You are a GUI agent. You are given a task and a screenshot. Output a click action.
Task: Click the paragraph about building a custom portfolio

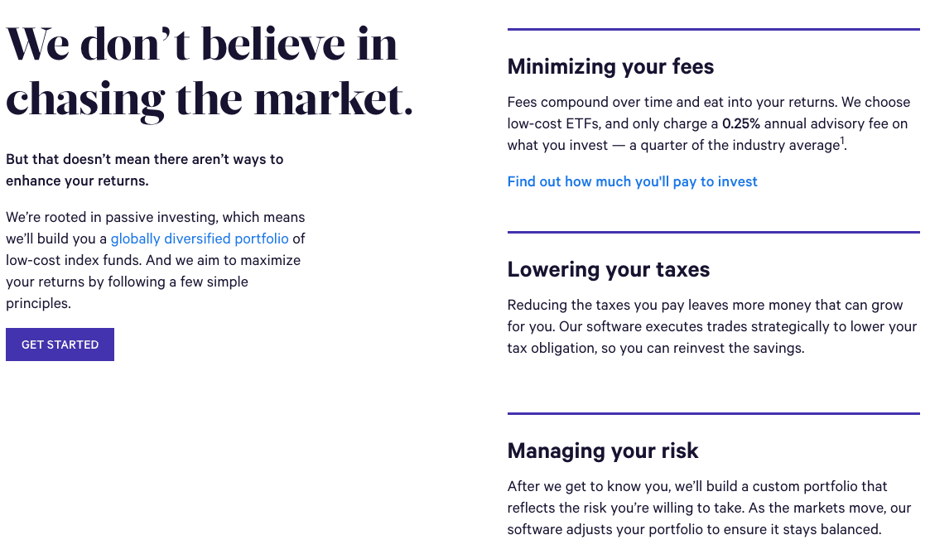pos(708,508)
